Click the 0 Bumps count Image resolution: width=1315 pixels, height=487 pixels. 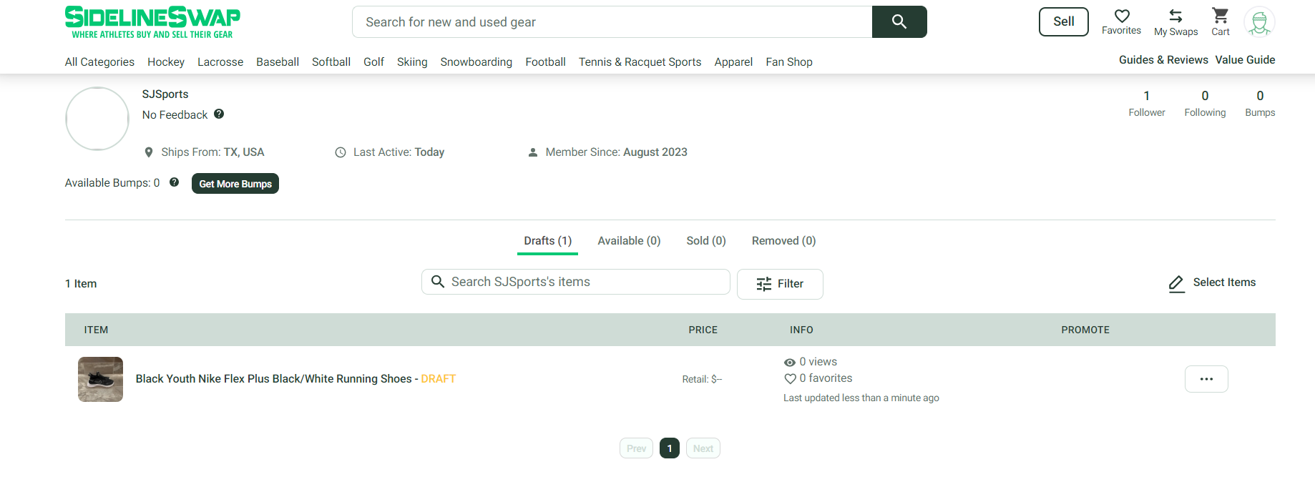tap(1260, 103)
